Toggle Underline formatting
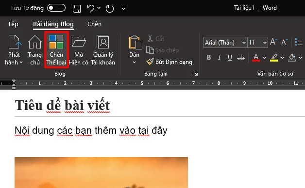This screenshot has width=305, height=188. [x=230, y=58]
